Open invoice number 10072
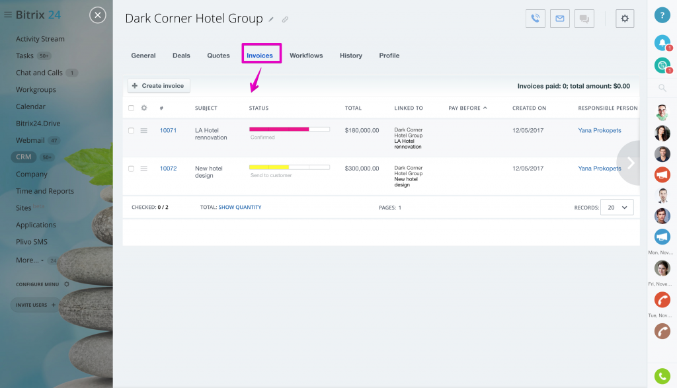677x388 pixels. [169, 169]
